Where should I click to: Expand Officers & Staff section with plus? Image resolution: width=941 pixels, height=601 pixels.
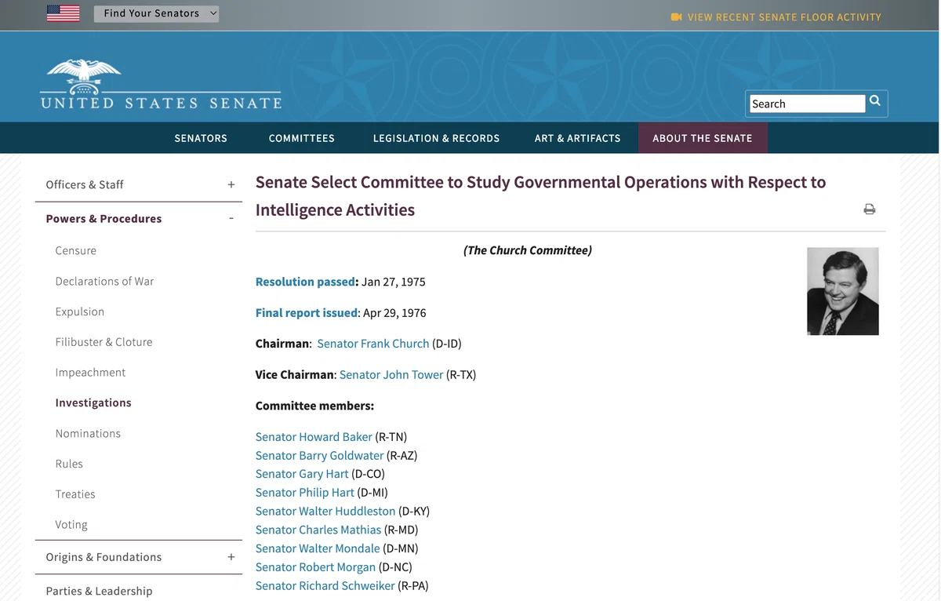pyautogui.click(x=231, y=184)
